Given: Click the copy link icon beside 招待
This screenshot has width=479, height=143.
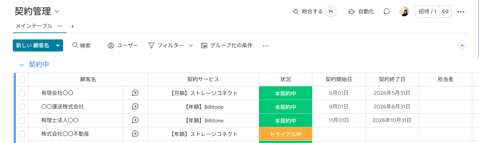Looking at the screenshot, I should (x=445, y=12).
